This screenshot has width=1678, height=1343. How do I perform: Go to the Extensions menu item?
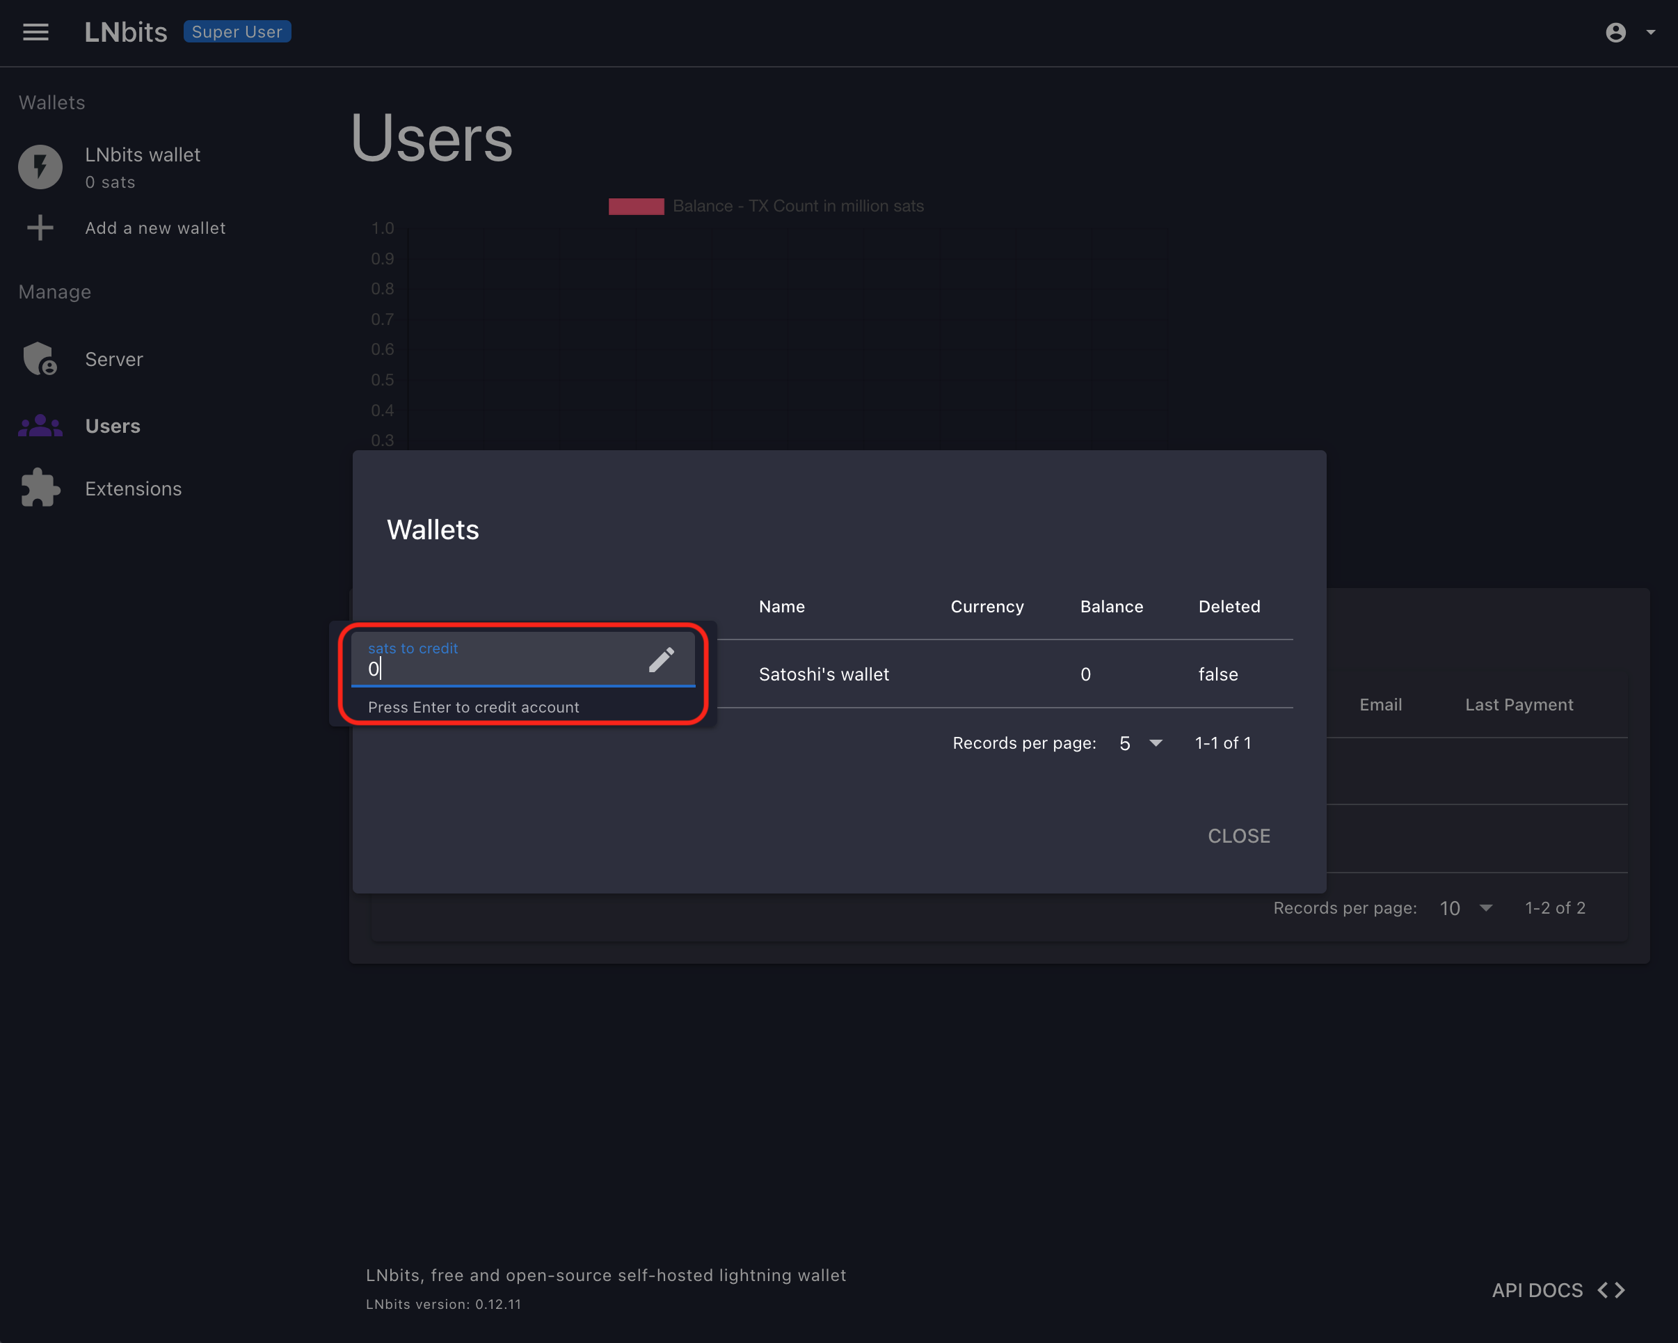[133, 488]
